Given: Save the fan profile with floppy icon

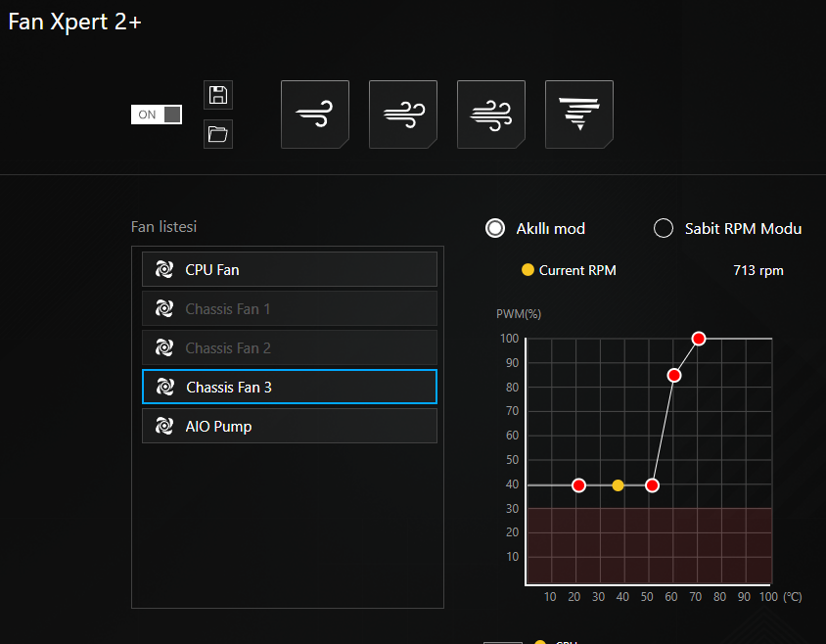Looking at the screenshot, I should pyautogui.click(x=218, y=95).
